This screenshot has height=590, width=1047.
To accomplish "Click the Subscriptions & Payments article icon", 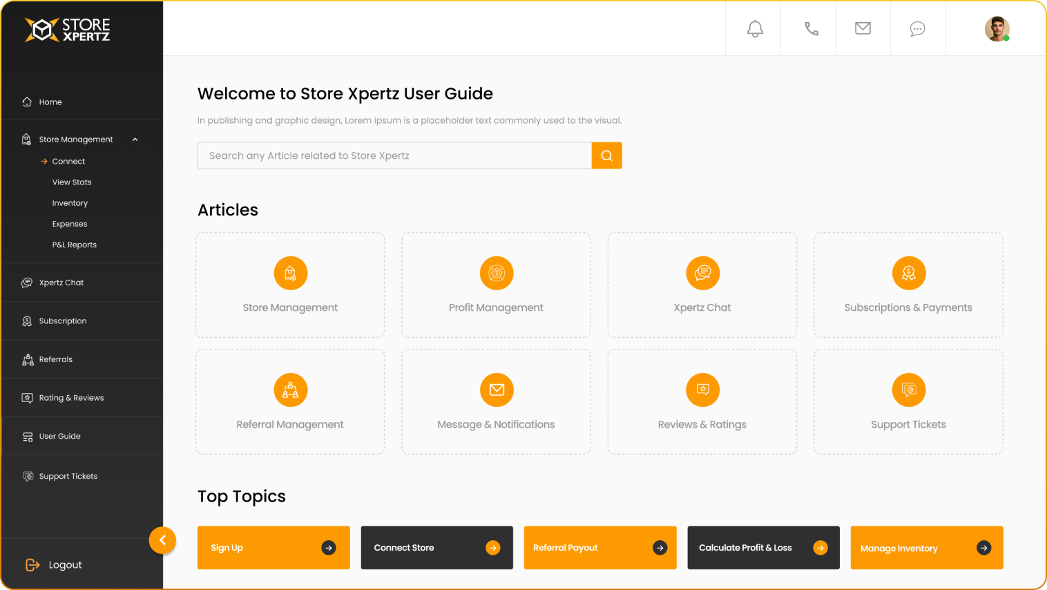I will (909, 274).
